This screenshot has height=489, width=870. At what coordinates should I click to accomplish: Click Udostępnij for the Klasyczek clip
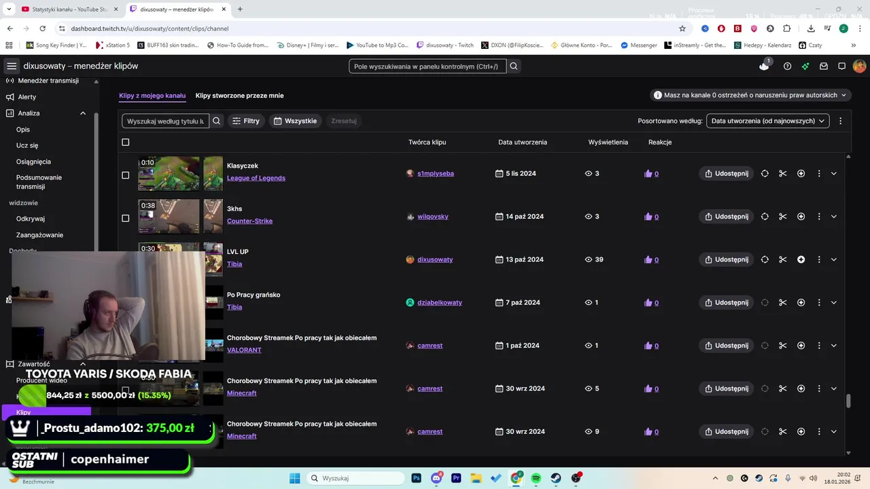coord(726,173)
